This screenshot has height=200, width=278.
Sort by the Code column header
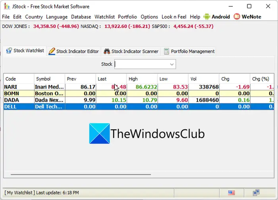pyautogui.click(x=19, y=79)
